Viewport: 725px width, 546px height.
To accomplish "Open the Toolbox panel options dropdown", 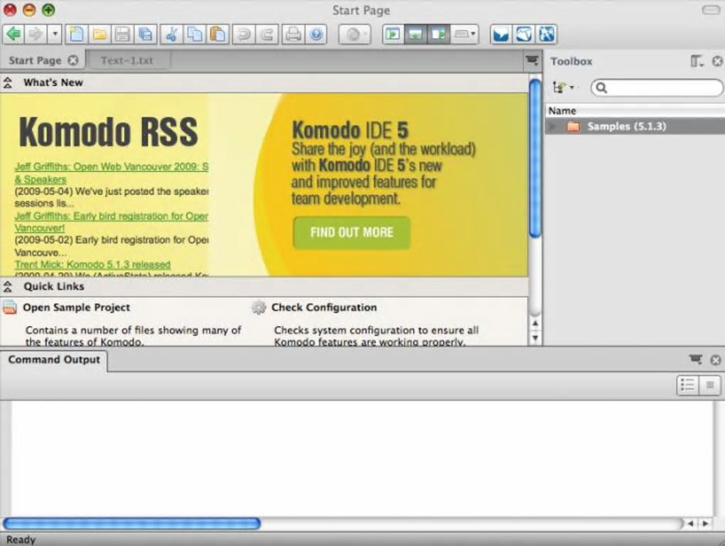I will coord(697,61).
